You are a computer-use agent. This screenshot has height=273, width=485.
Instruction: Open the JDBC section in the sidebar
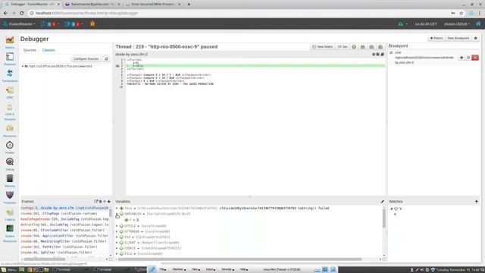pos(10,93)
